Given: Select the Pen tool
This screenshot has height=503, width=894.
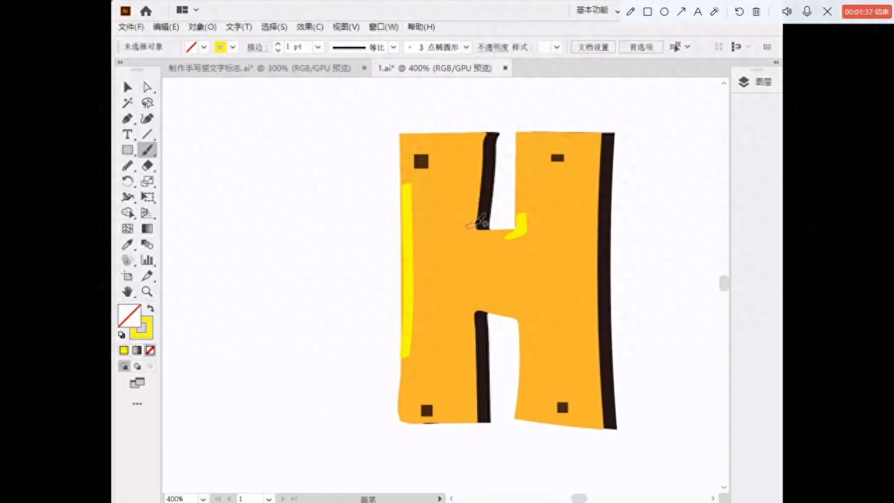Looking at the screenshot, I should point(128,119).
